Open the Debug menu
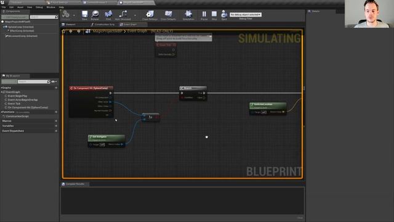 (x=39, y=7)
